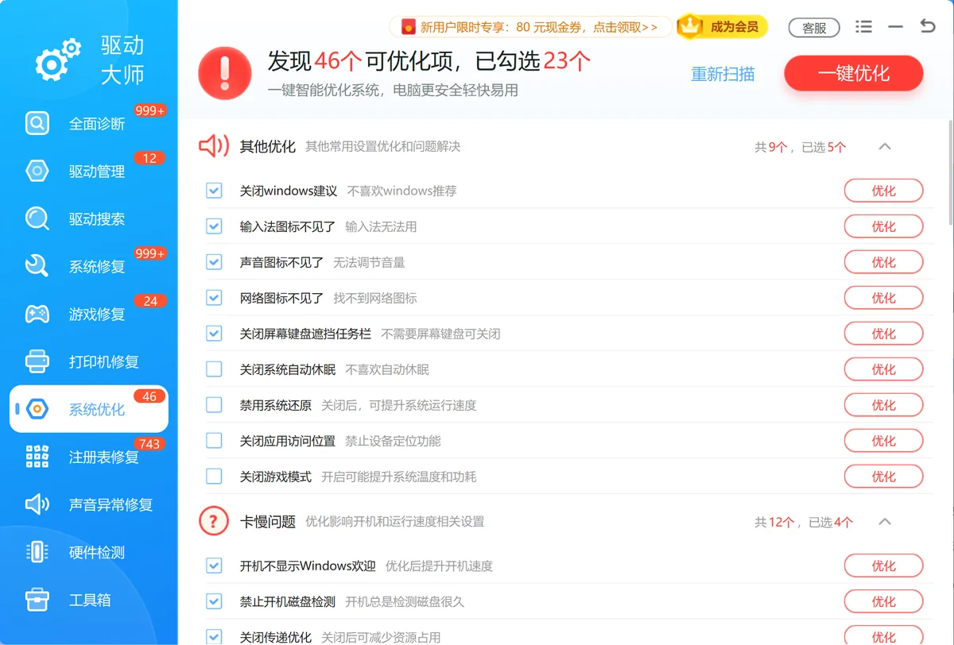Screen dimensions: 954x645
Task: Uncheck 输入法图标不见了 checkbox
Action: tap(214, 226)
